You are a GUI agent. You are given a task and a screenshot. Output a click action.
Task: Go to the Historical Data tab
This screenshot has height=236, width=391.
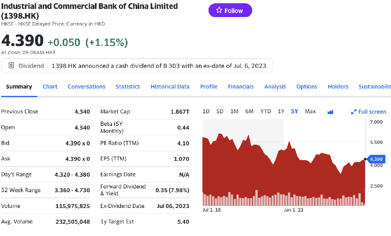coord(170,87)
